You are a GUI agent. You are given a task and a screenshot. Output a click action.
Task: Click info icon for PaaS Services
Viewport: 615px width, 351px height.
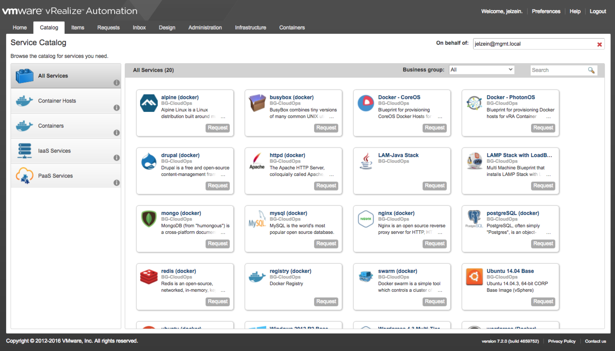tap(116, 183)
